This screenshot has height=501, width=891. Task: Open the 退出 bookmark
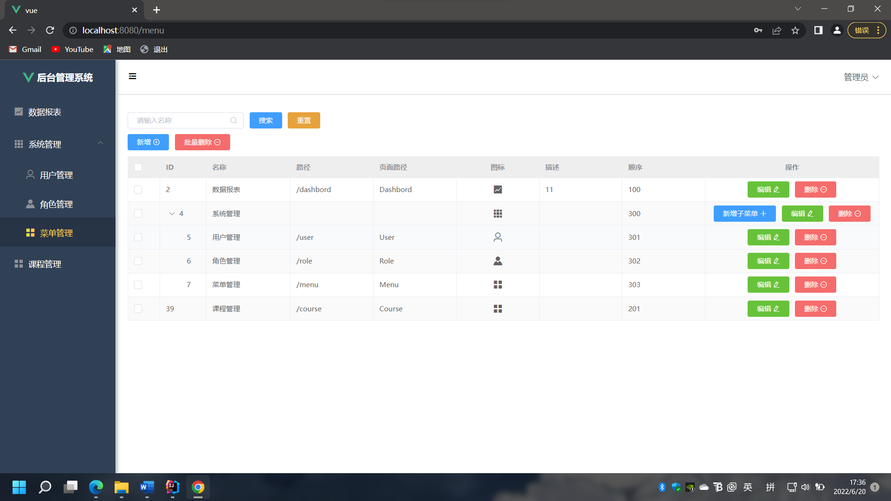pyautogui.click(x=154, y=49)
